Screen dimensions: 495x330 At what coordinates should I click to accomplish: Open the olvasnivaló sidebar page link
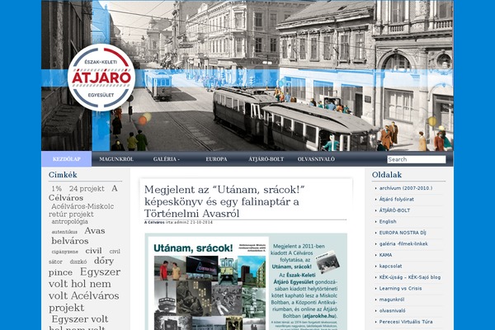coord(392,311)
